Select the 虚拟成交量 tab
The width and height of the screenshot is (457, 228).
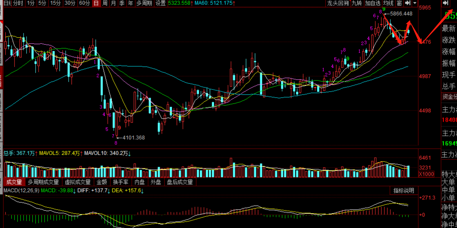(x=78, y=182)
